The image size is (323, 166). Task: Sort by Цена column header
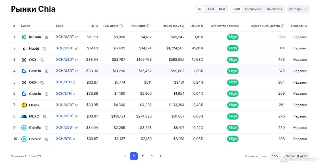tap(94, 26)
